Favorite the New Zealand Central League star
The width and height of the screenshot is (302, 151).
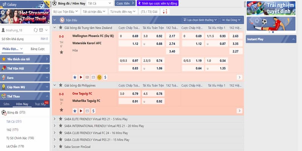click(61, 28)
